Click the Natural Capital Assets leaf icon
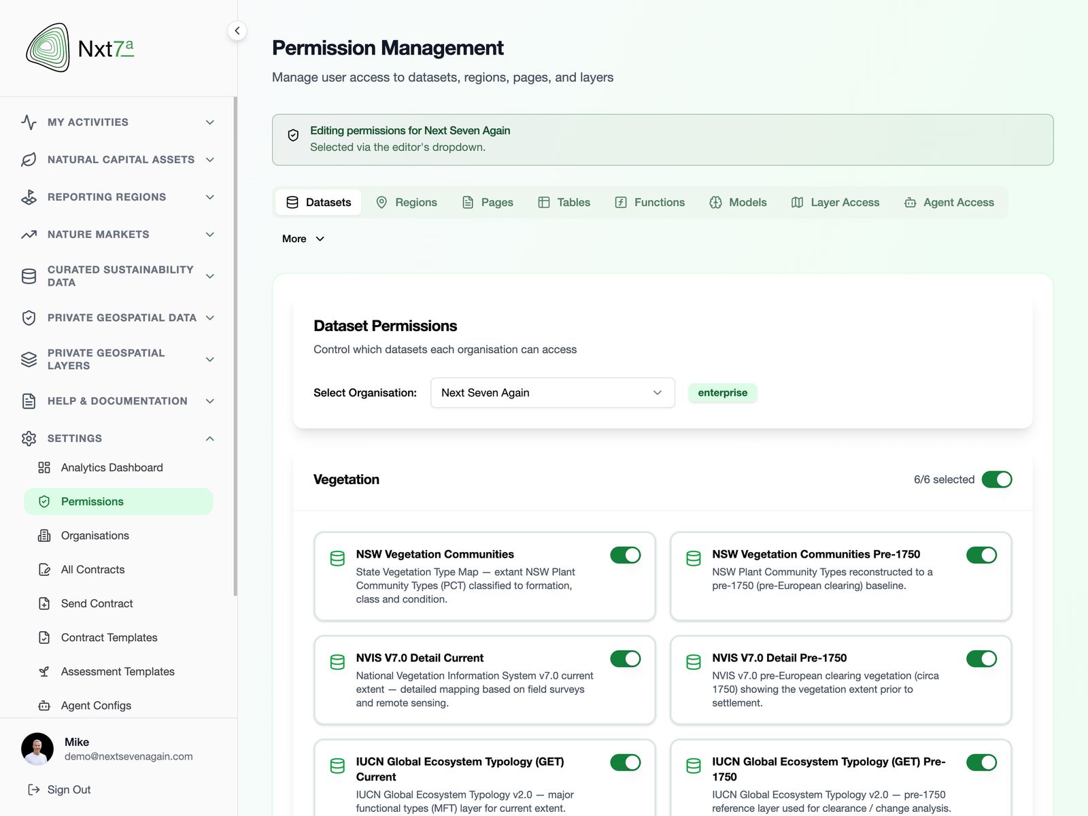Image resolution: width=1088 pixels, height=816 pixels. point(29,160)
